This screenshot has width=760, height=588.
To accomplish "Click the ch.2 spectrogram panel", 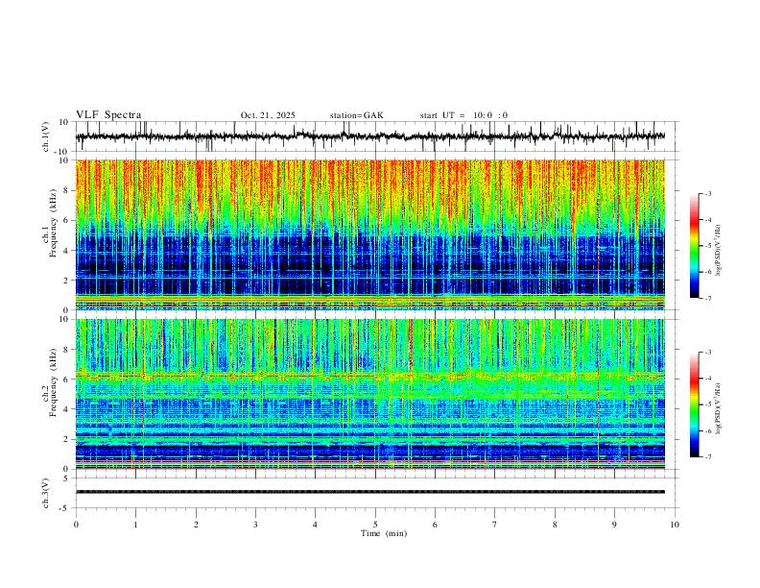I will [370, 394].
